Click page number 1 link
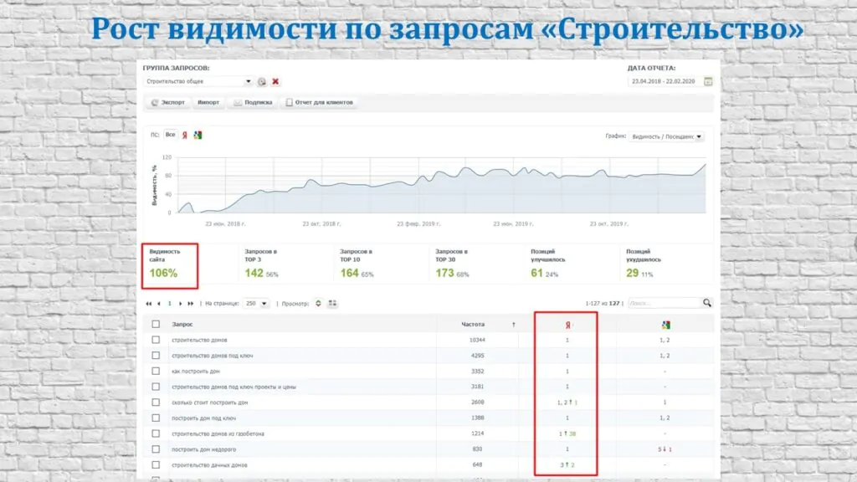The height and width of the screenshot is (482, 857). click(169, 303)
